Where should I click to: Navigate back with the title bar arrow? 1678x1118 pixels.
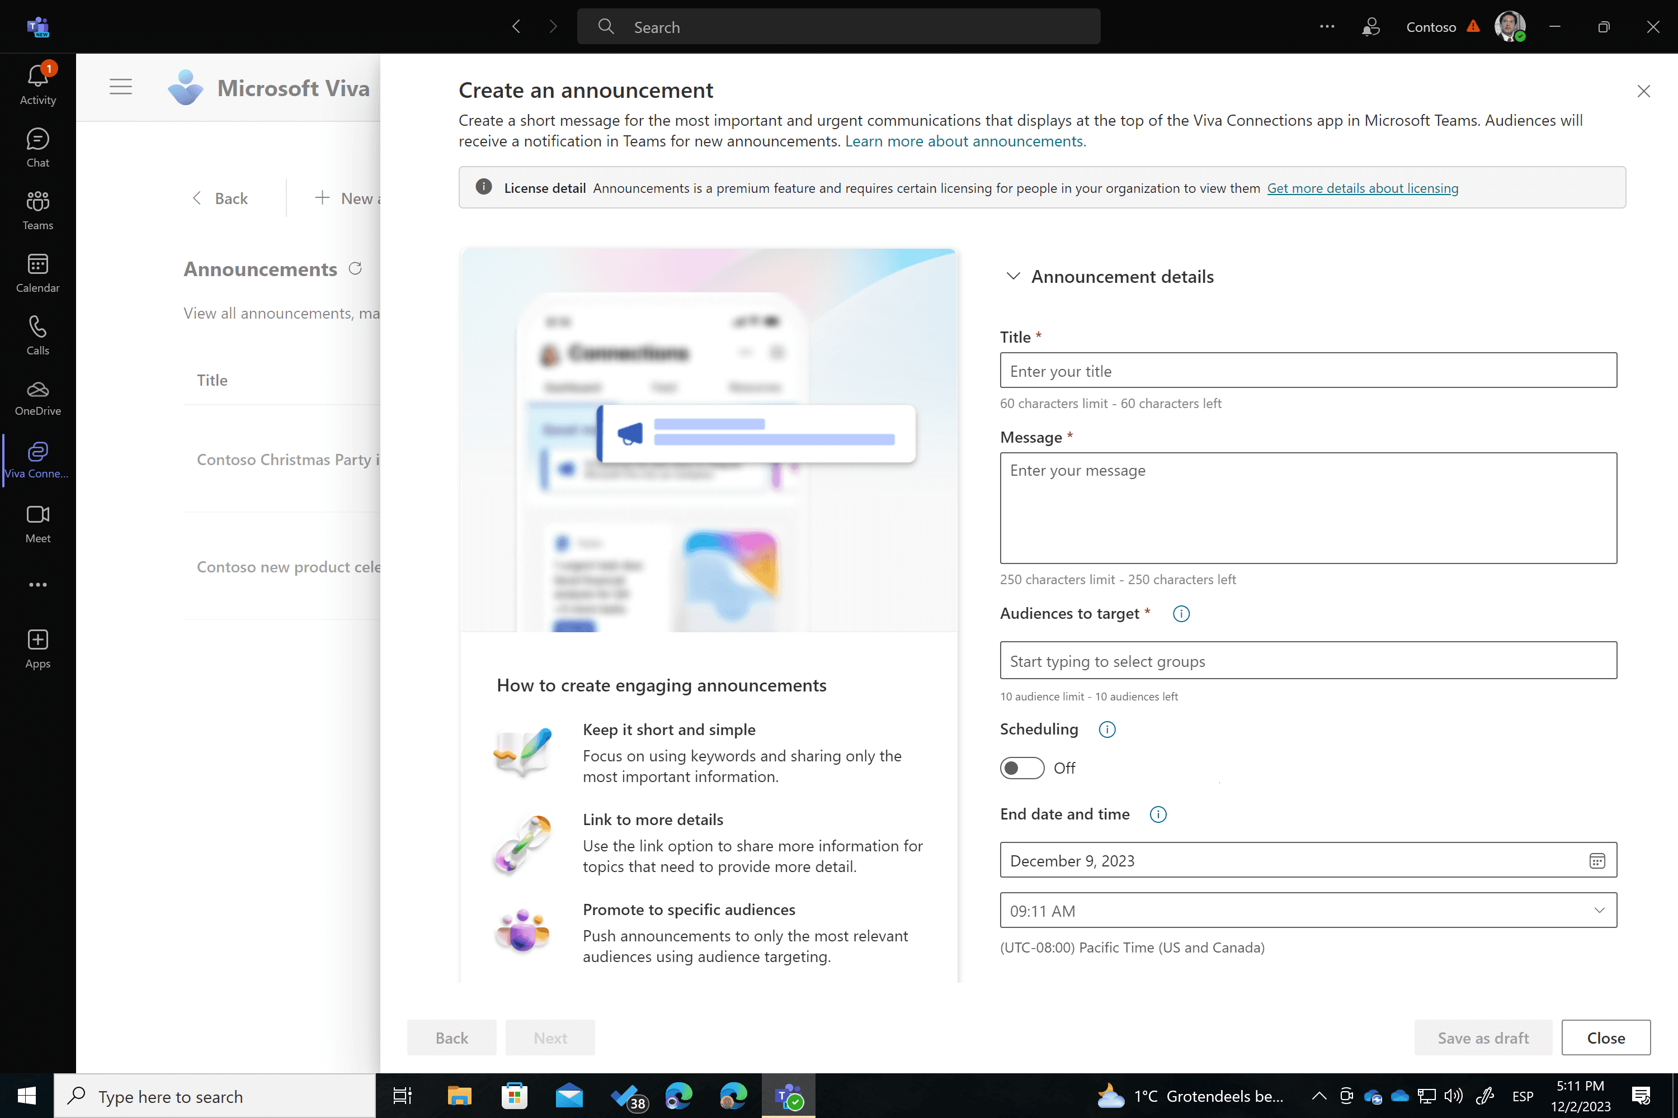pyautogui.click(x=516, y=27)
